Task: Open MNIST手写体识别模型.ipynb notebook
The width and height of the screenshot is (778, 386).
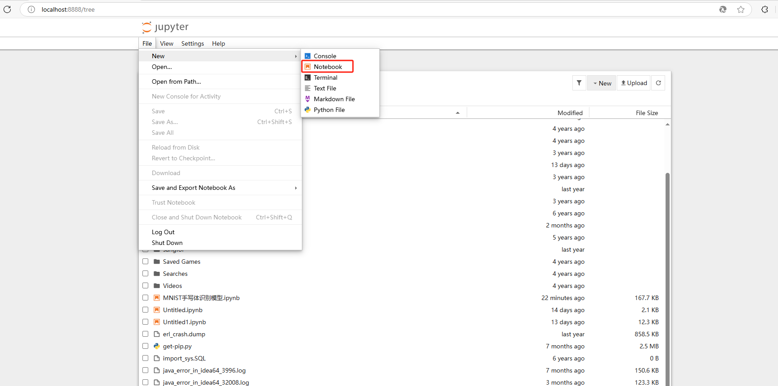Action: tap(201, 298)
